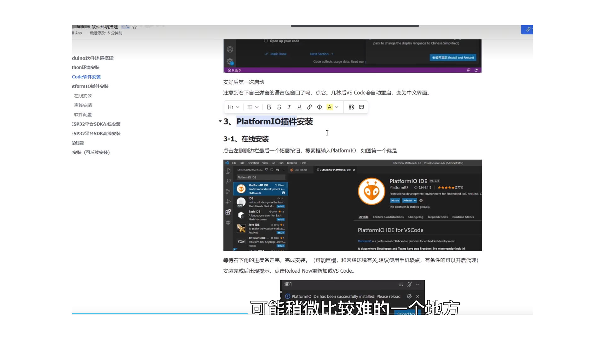Viewport: 605px width, 340px height.
Task: Switch to the Runtime Status tab
Action: point(463,217)
